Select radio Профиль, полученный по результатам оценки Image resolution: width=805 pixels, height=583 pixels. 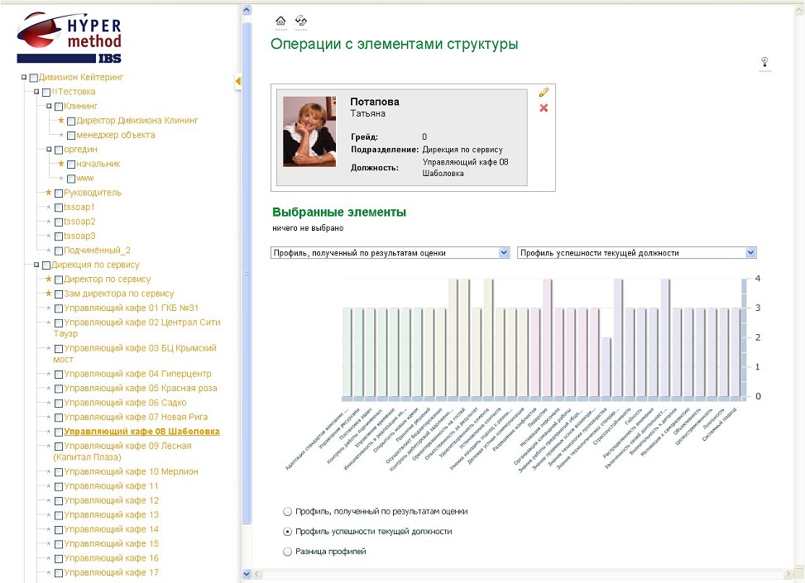point(288,512)
